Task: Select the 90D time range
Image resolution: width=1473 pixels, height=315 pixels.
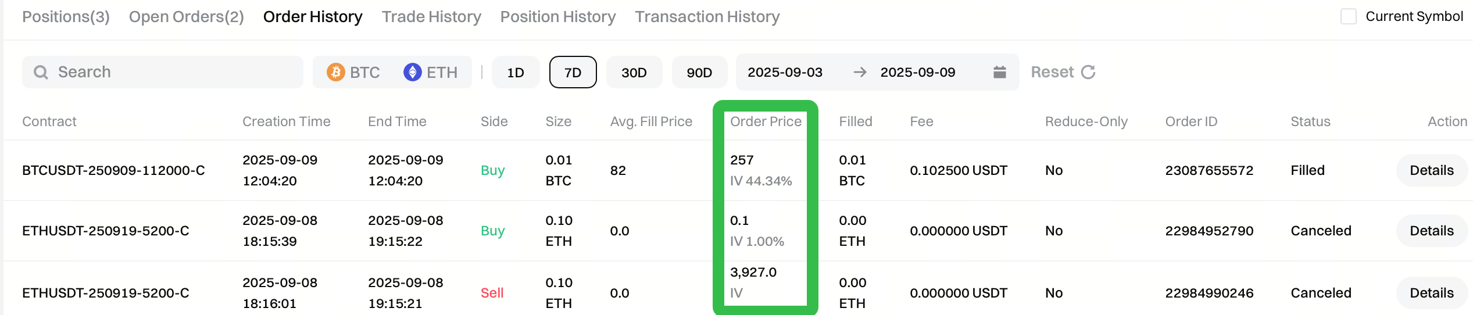Action: 699,72
